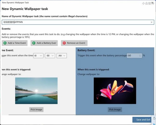Clear the task name with the X icon

pos(152,22)
